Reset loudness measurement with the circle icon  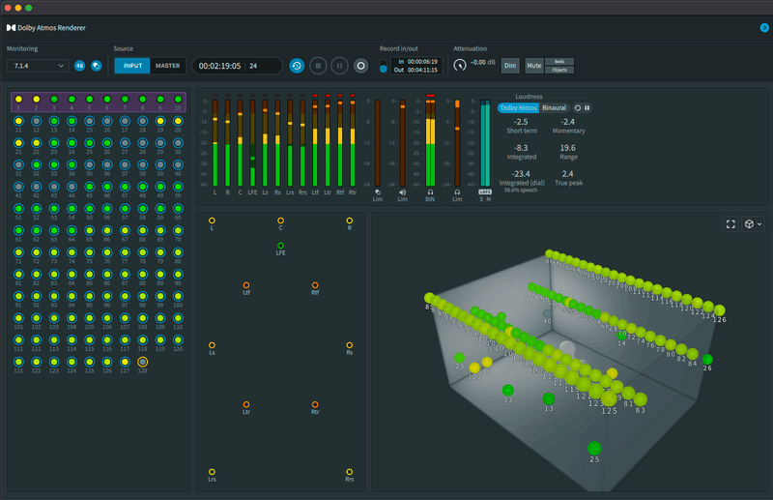(578, 107)
